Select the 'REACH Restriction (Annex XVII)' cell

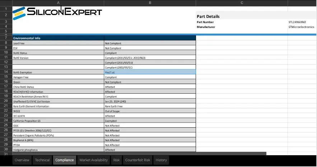pyautogui.click(x=58, y=96)
